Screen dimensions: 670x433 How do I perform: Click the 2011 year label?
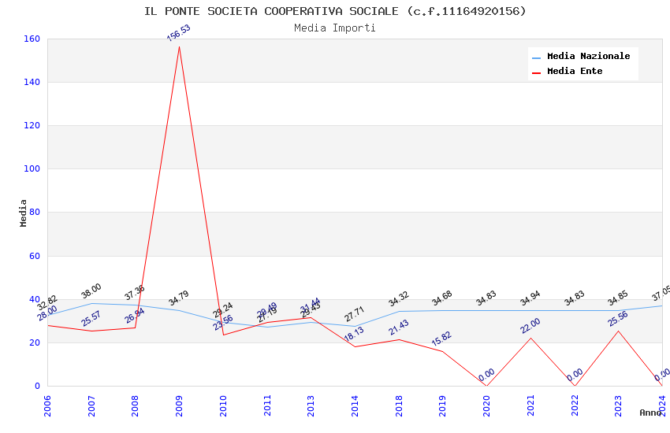coord(267,405)
